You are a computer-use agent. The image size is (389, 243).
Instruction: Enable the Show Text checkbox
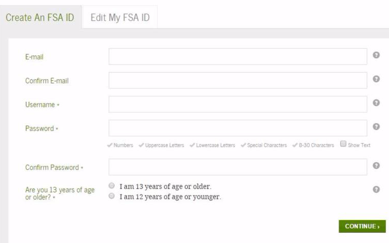tap(343, 144)
